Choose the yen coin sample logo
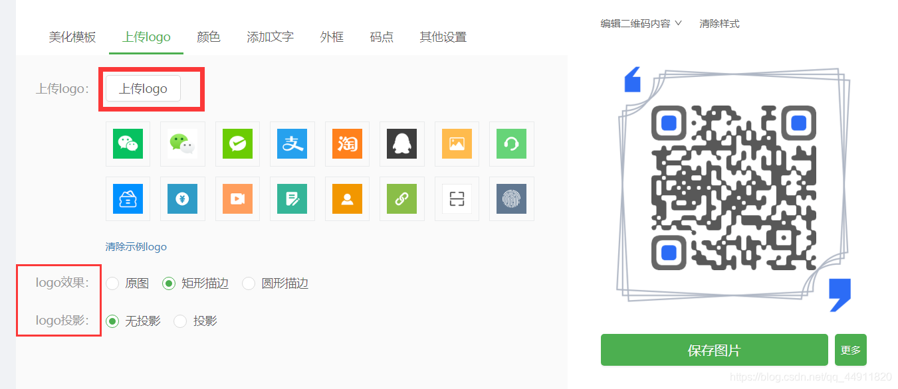Viewport: 898px width, 389px height. point(183,198)
